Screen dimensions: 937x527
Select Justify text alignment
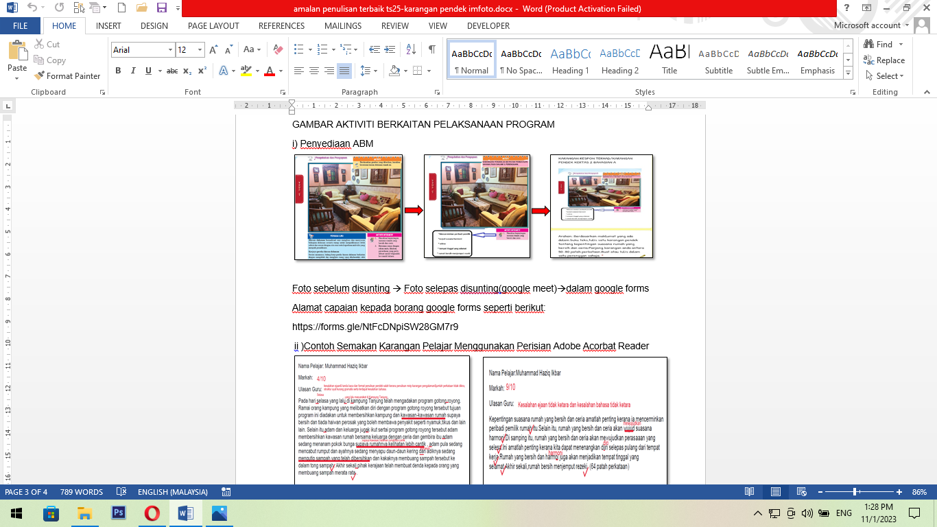[344, 71]
